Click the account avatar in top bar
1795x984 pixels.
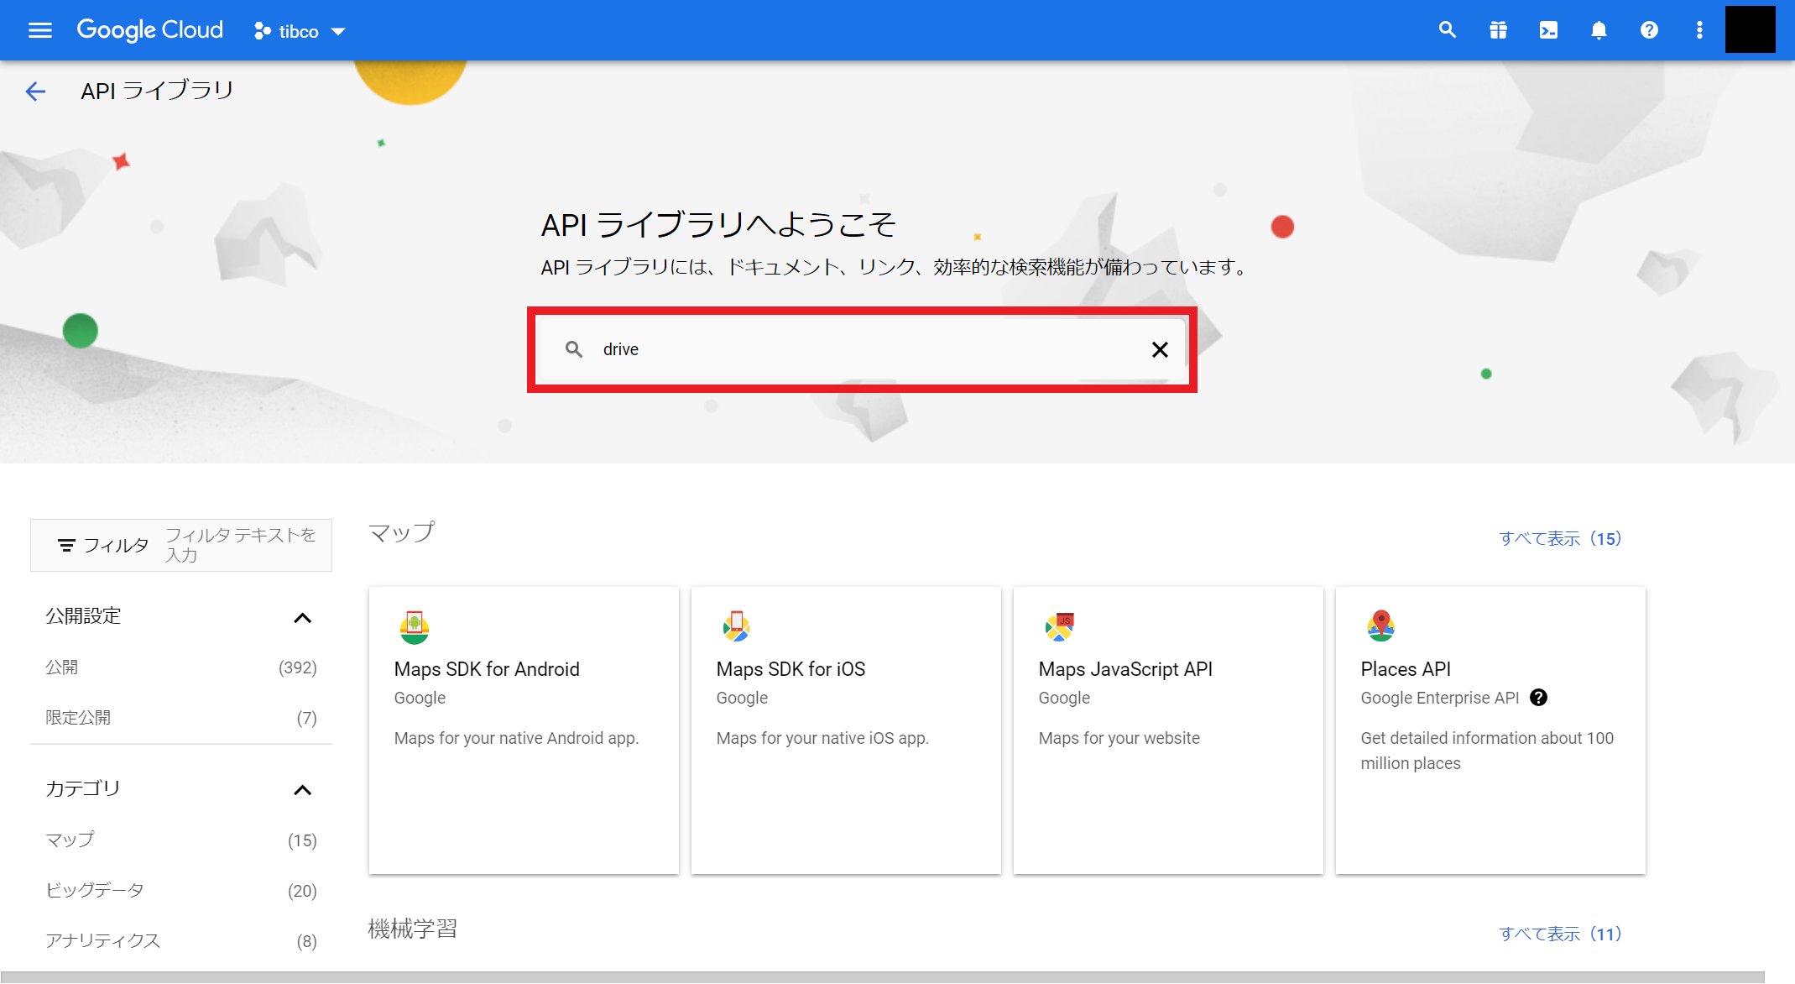[1750, 29]
